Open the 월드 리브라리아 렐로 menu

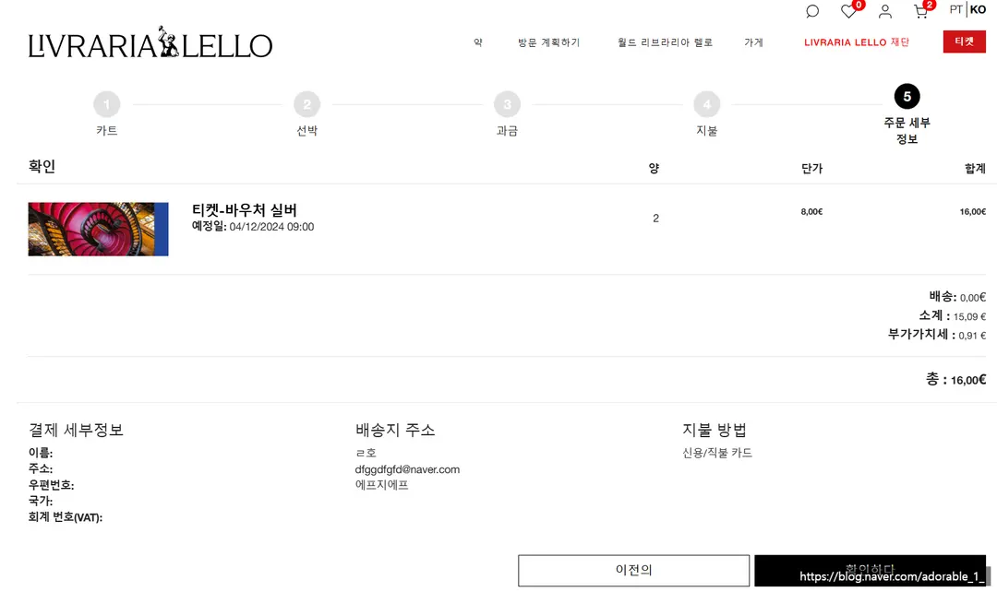[x=665, y=41]
